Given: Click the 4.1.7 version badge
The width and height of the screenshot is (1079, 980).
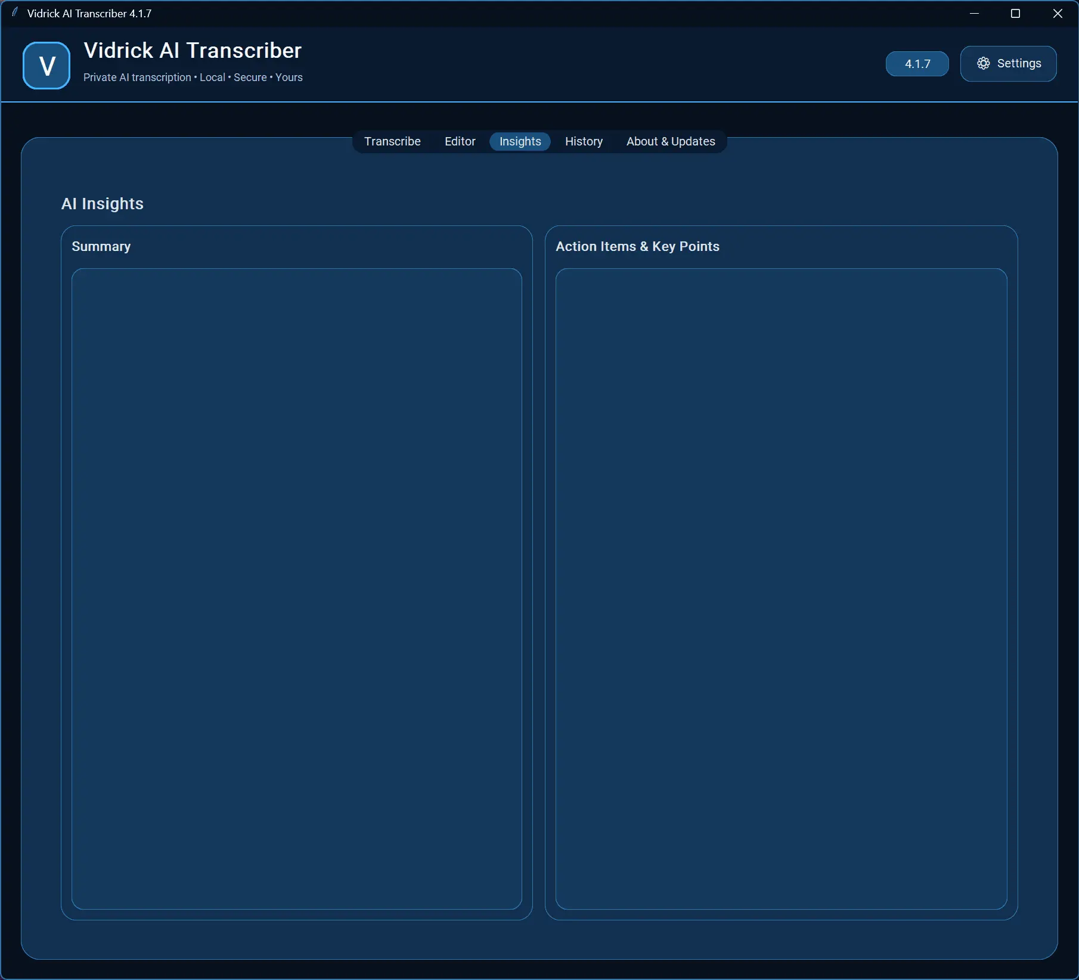Looking at the screenshot, I should point(917,64).
